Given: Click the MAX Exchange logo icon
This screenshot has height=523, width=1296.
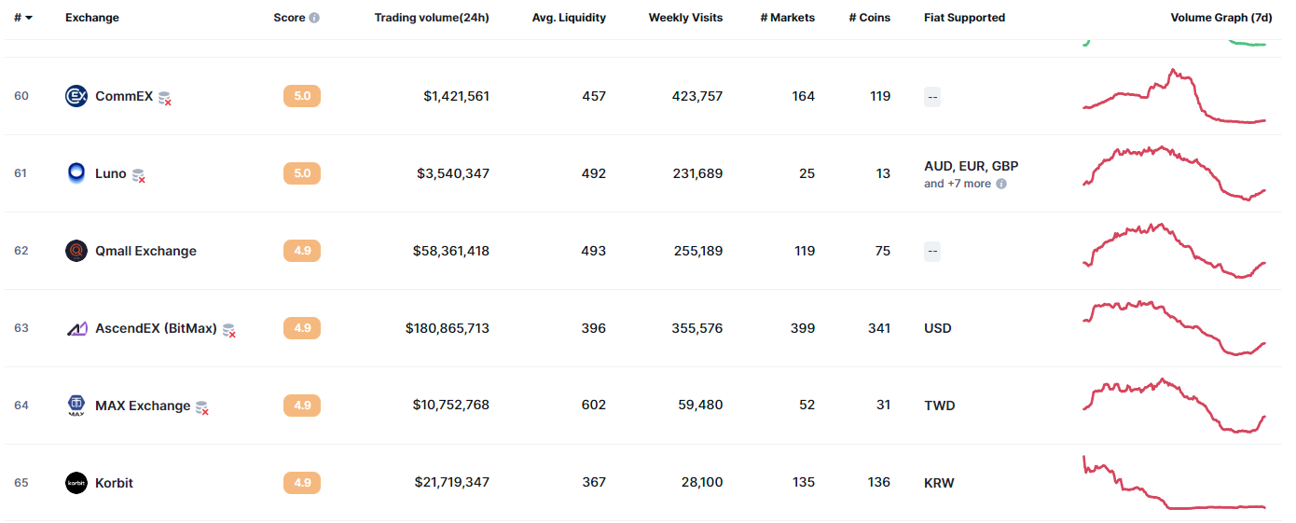Looking at the screenshot, I should [x=76, y=406].
